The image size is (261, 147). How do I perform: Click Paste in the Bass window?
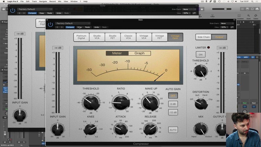87,27
